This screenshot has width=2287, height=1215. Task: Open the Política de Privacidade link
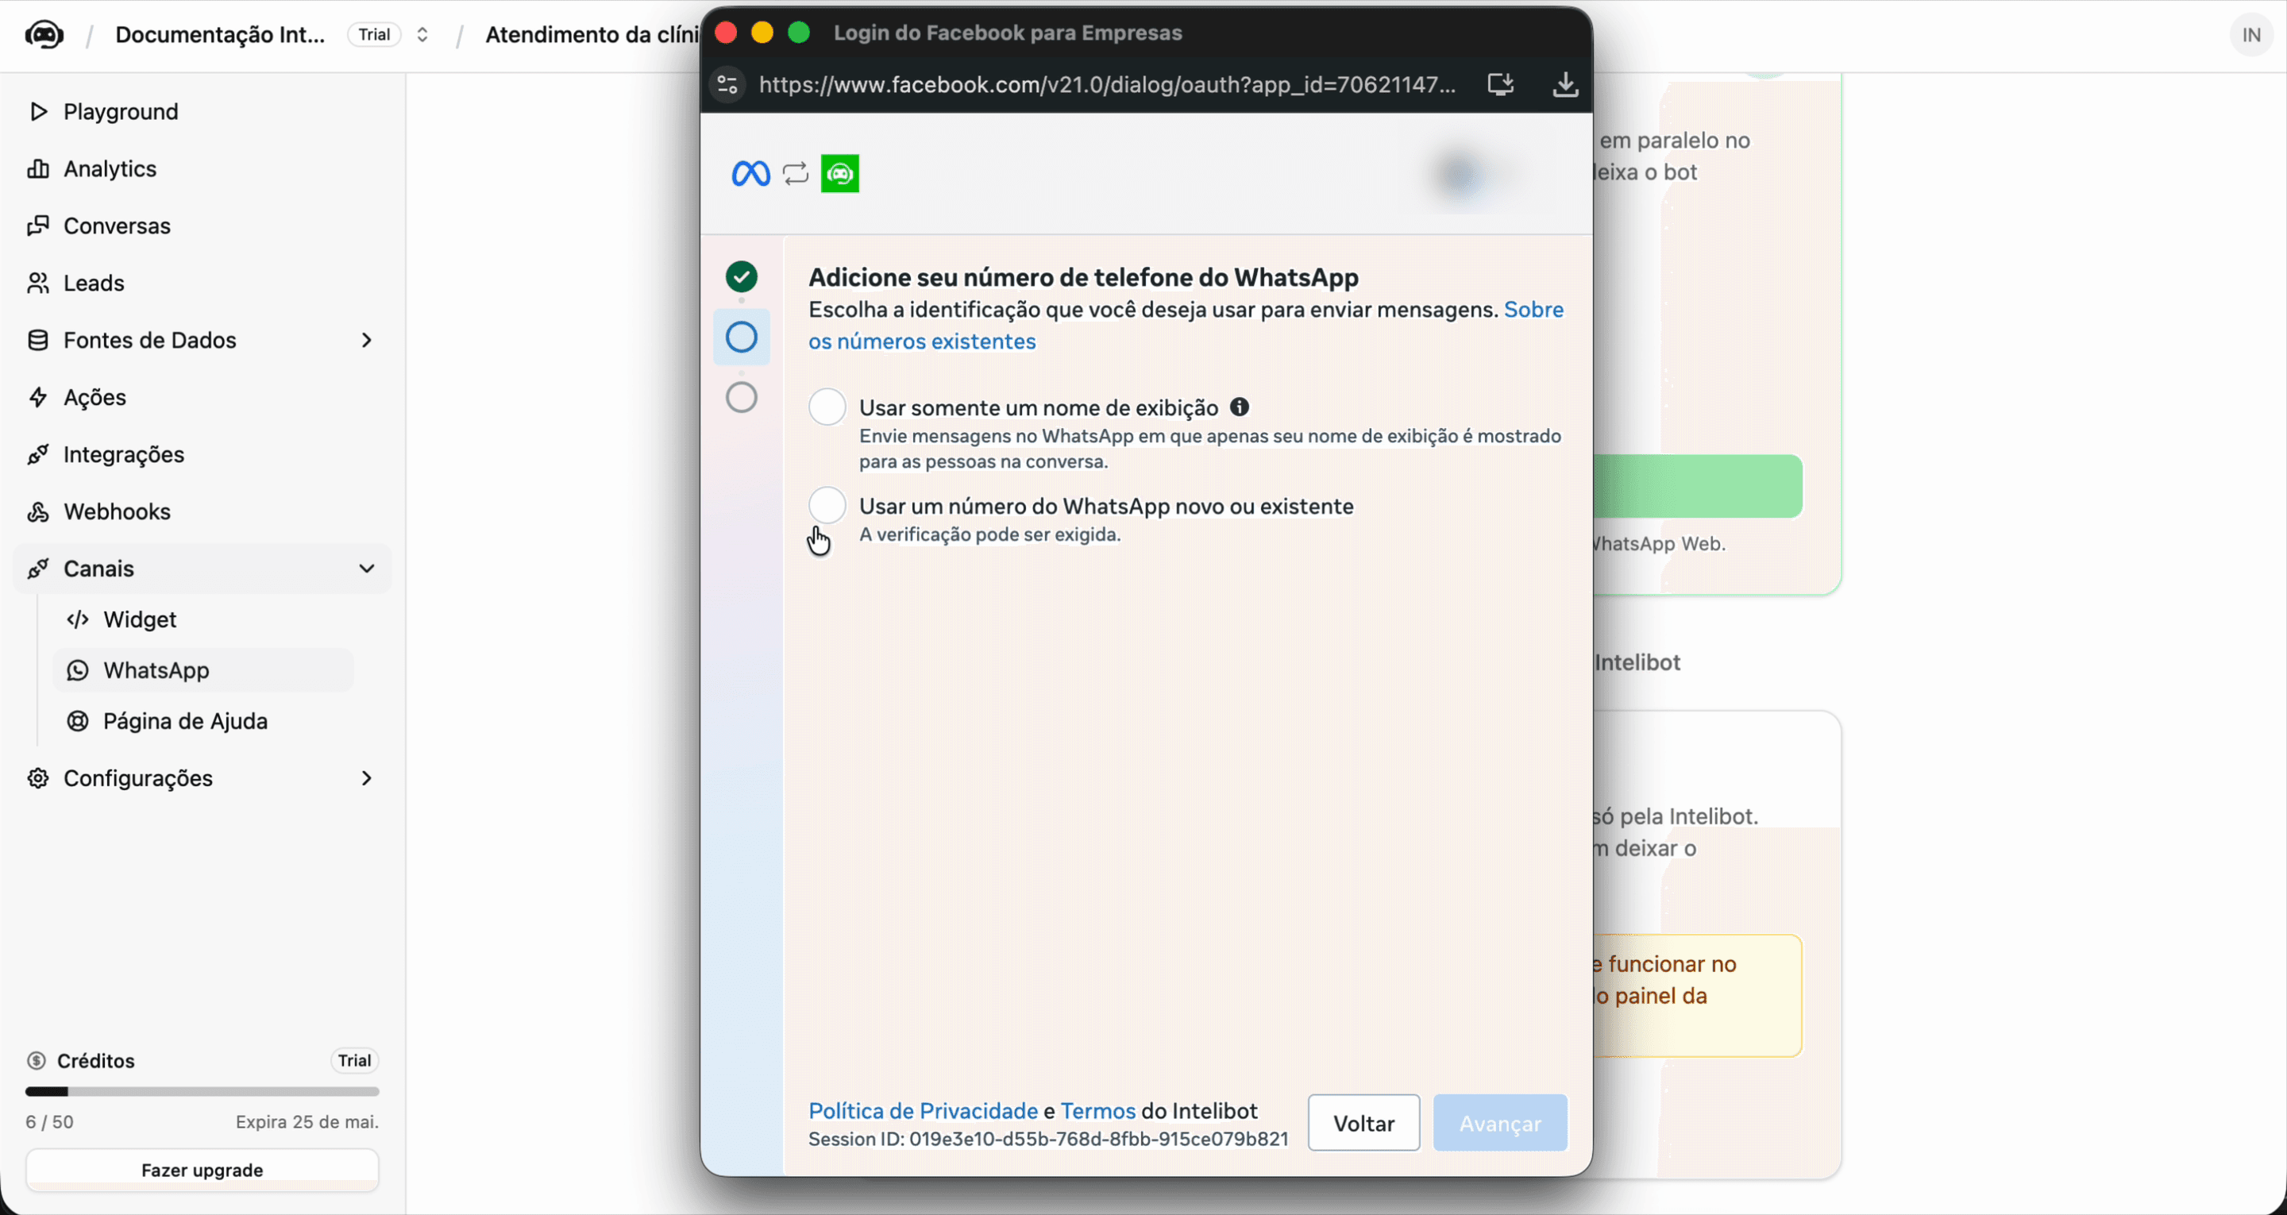[923, 1111]
